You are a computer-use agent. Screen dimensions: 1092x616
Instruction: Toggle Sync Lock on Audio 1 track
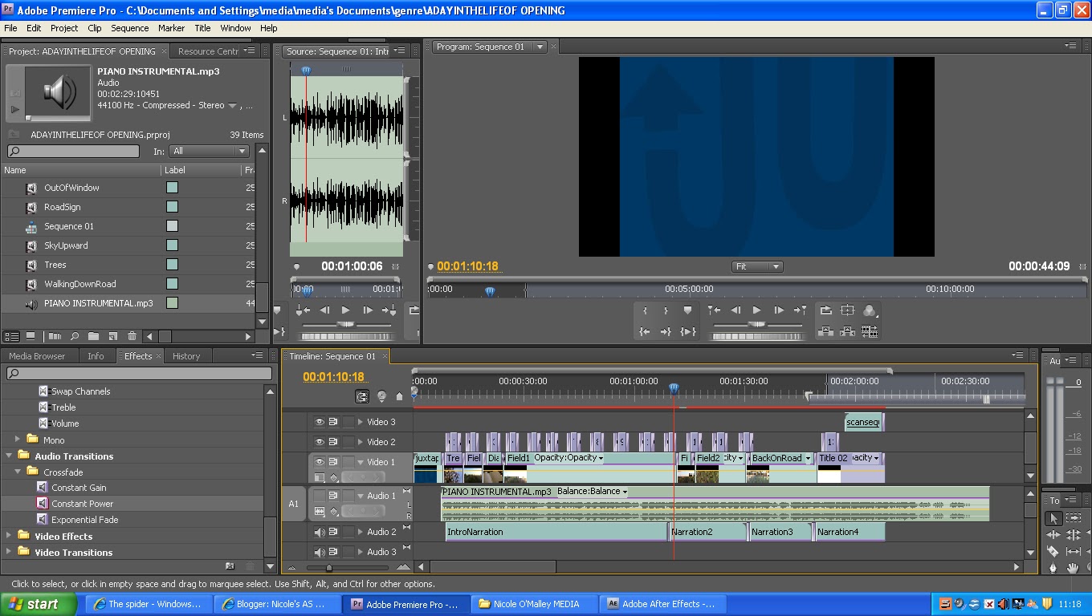[x=333, y=496]
